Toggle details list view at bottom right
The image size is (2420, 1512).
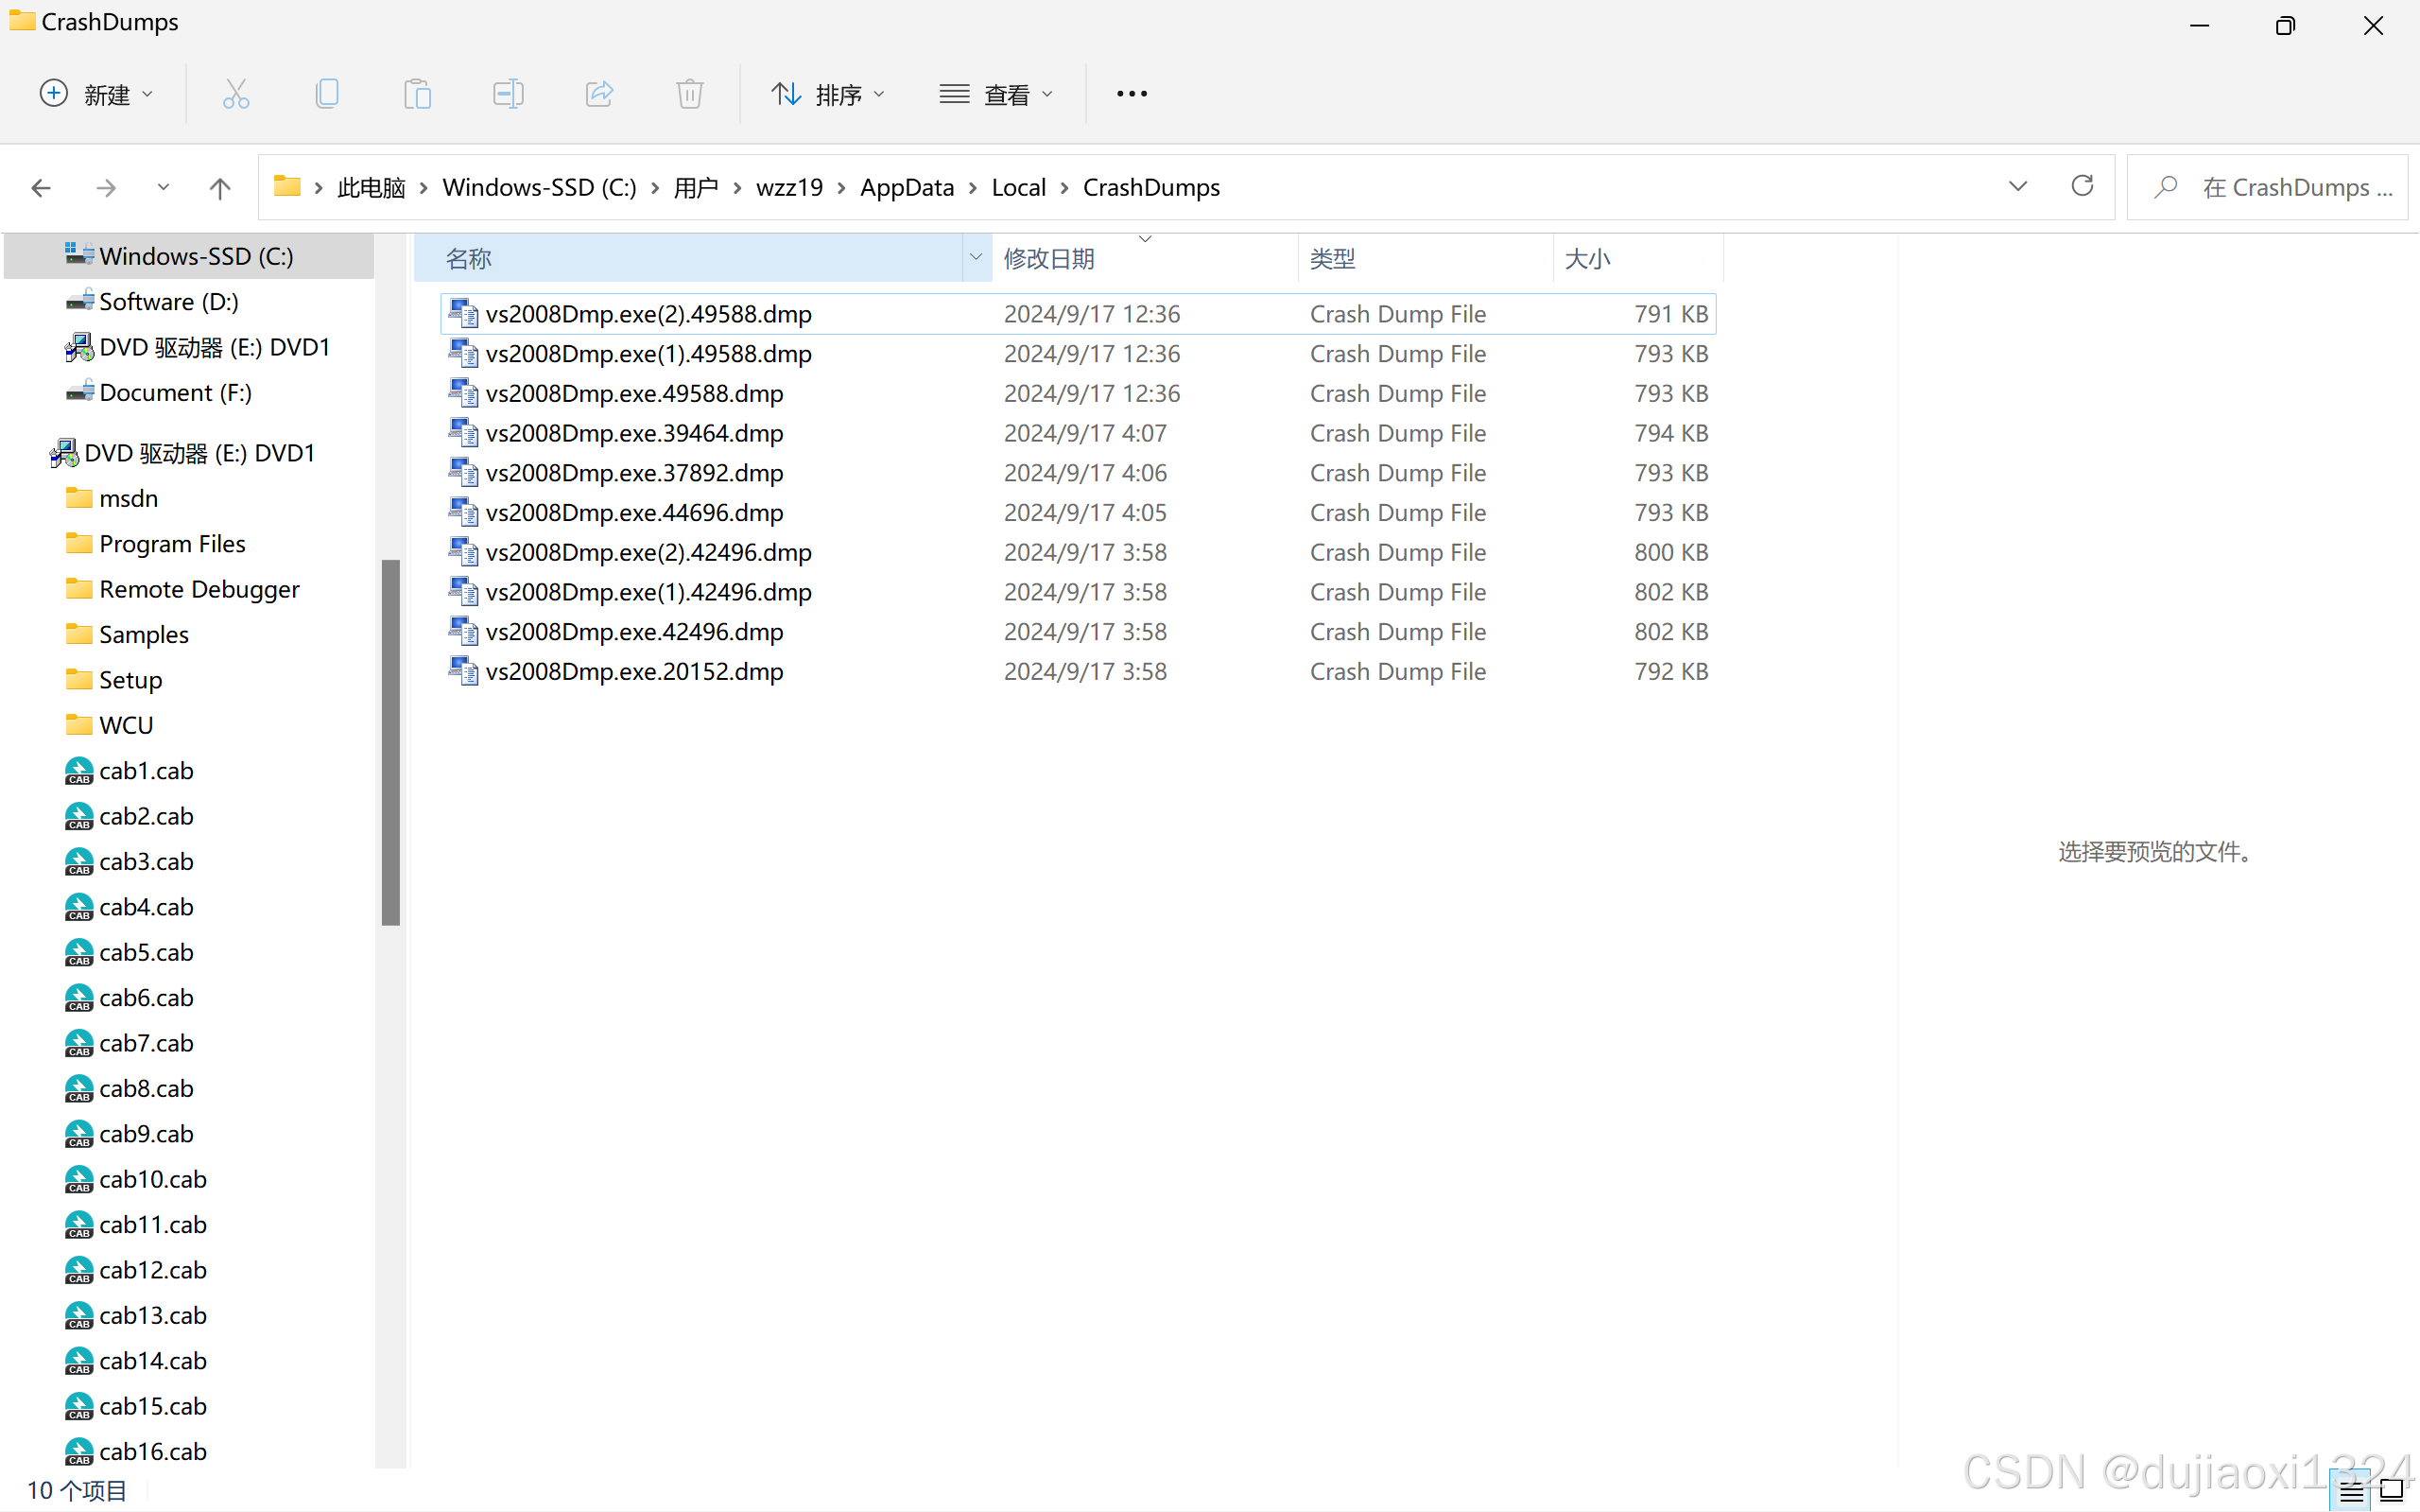point(2351,1490)
